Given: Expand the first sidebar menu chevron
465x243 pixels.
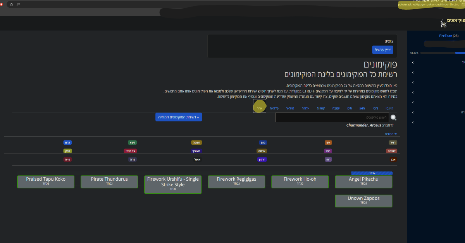Looking at the screenshot, I should [413, 62].
